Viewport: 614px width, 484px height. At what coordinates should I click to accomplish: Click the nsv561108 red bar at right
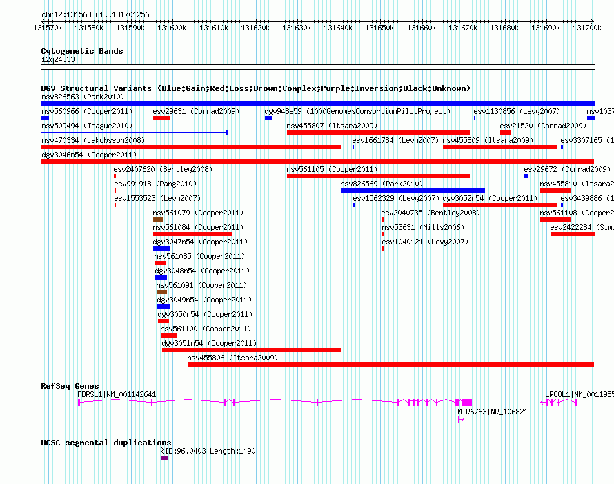point(555,220)
